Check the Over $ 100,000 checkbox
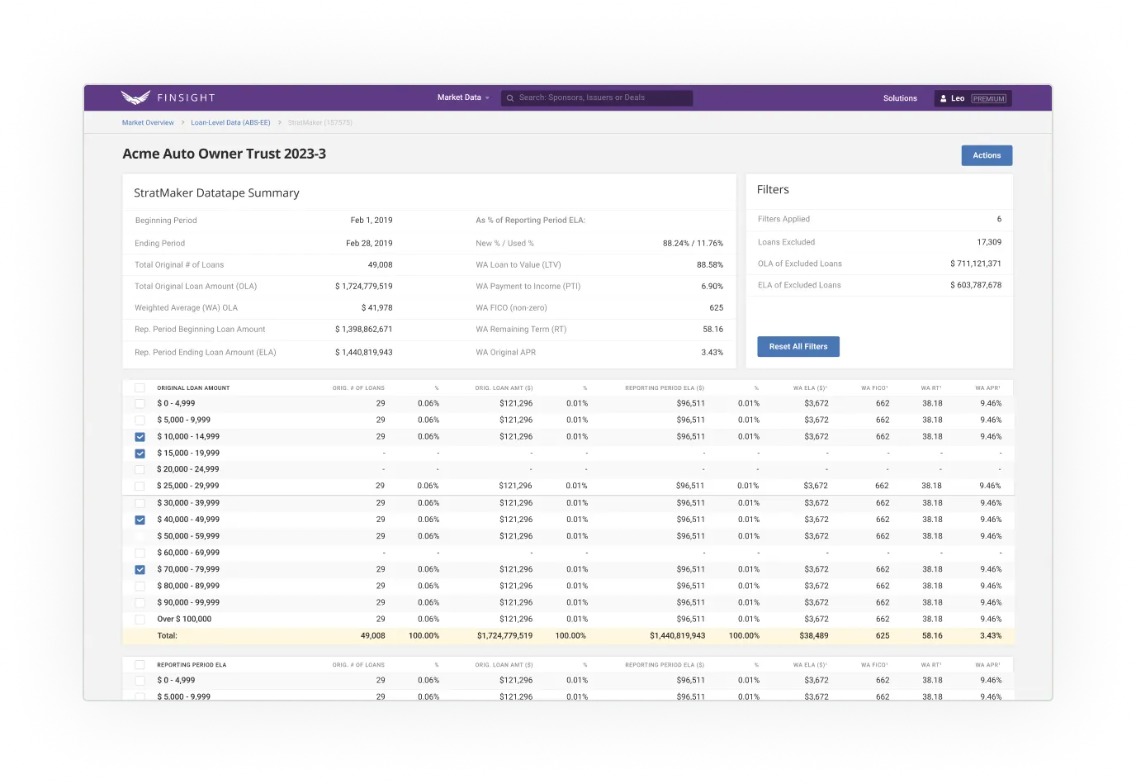This screenshot has width=1136, height=784. 140,619
